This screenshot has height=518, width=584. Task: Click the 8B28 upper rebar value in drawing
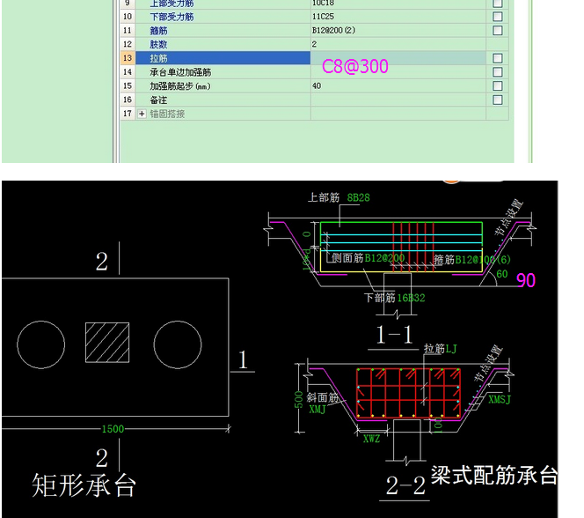pyautogui.click(x=358, y=197)
